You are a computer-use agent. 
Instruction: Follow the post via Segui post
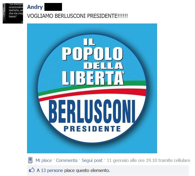tap(92, 160)
